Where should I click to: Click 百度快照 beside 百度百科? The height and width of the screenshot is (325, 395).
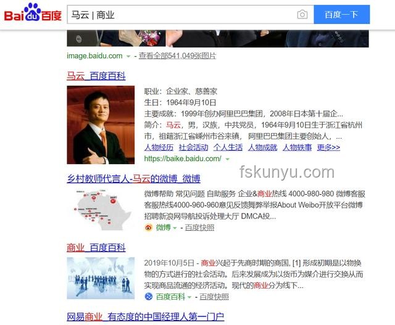pyautogui.click(x=214, y=297)
